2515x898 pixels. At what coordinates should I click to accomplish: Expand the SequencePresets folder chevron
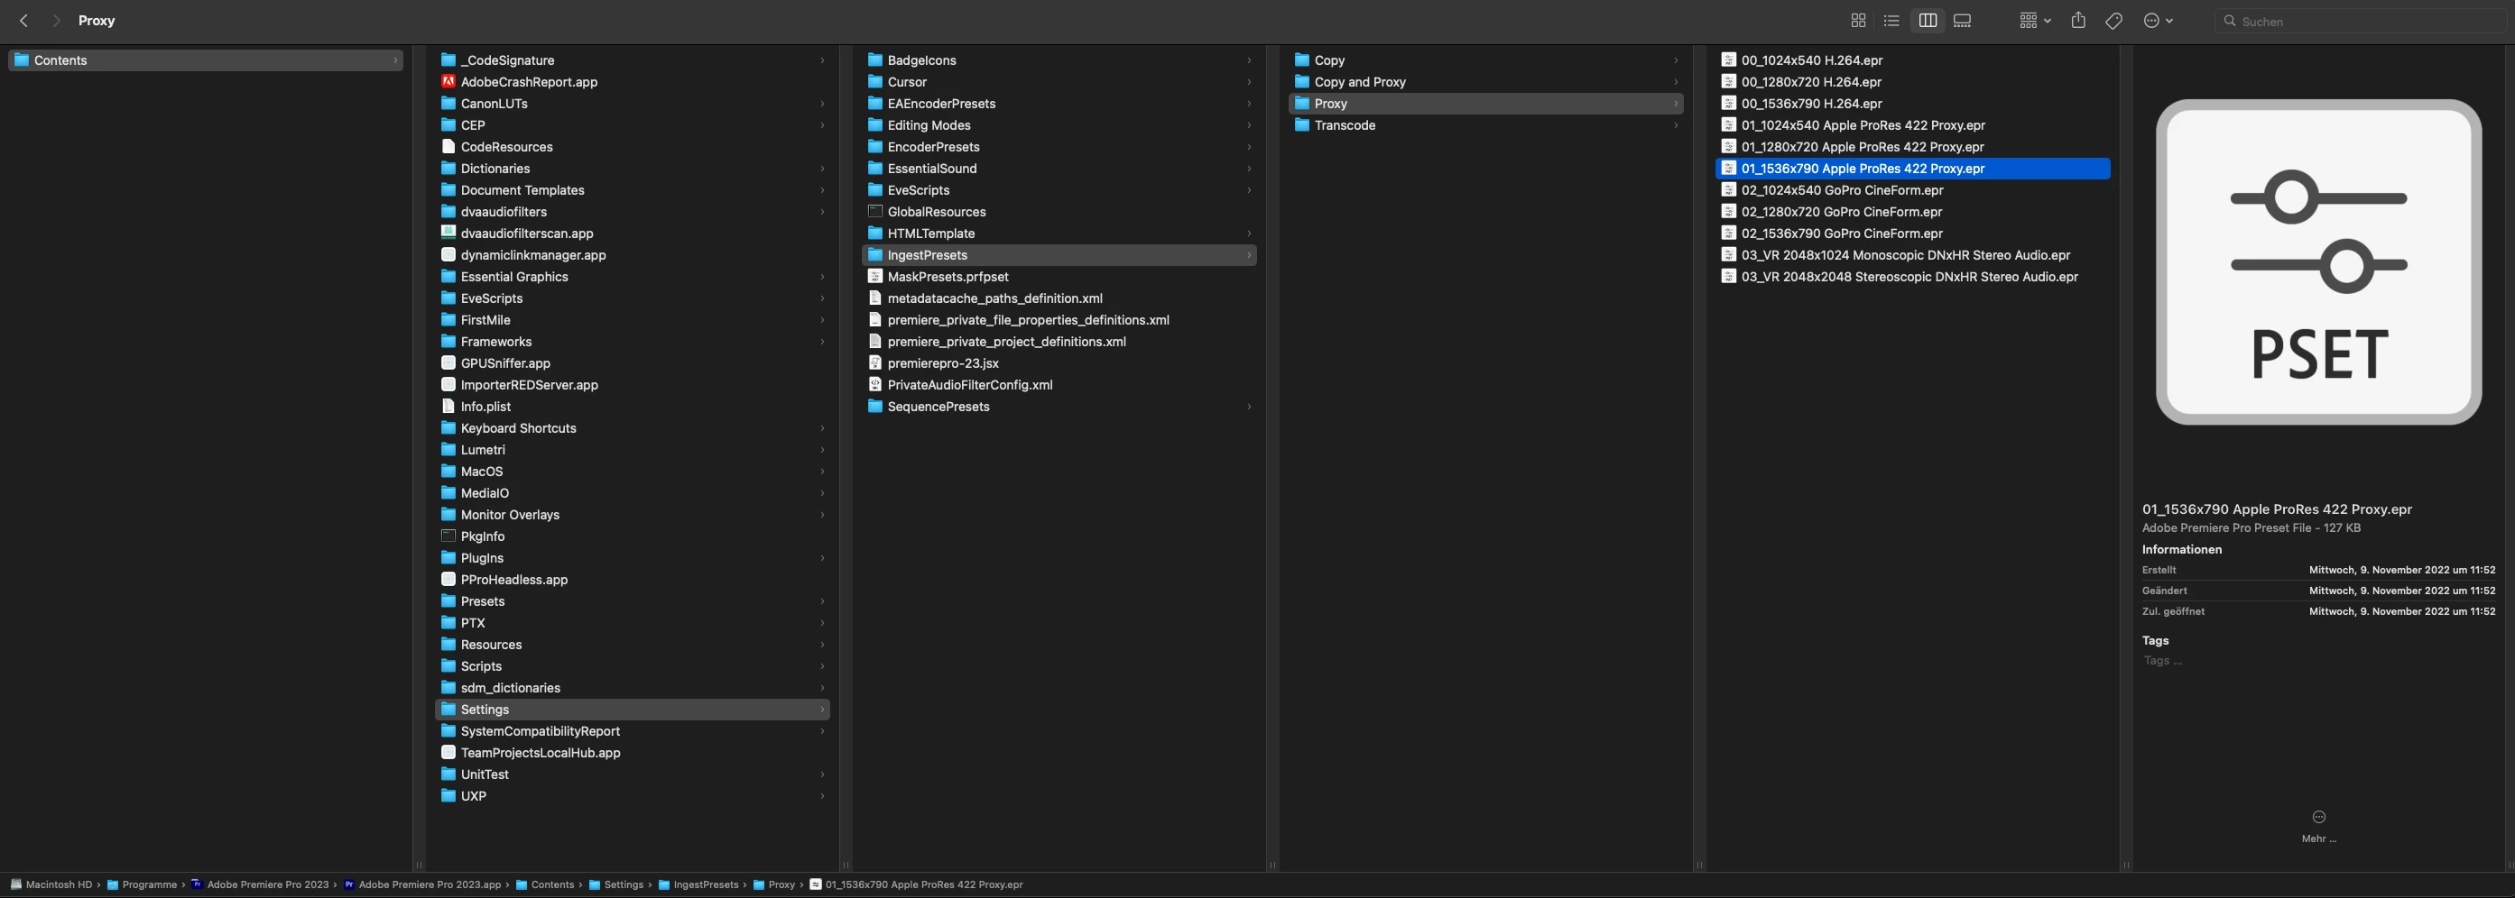pyautogui.click(x=1249, y=407)
